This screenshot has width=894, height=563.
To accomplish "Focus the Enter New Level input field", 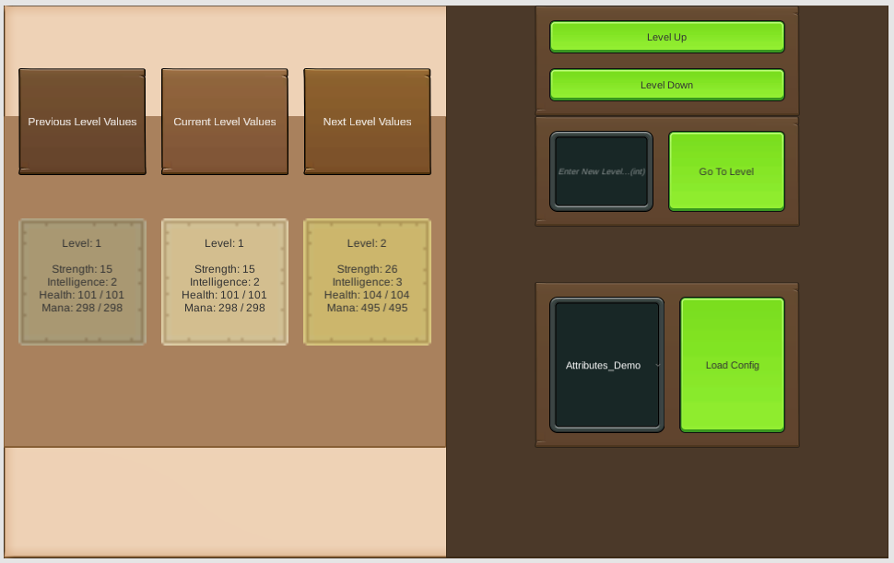I will point(601,171).
